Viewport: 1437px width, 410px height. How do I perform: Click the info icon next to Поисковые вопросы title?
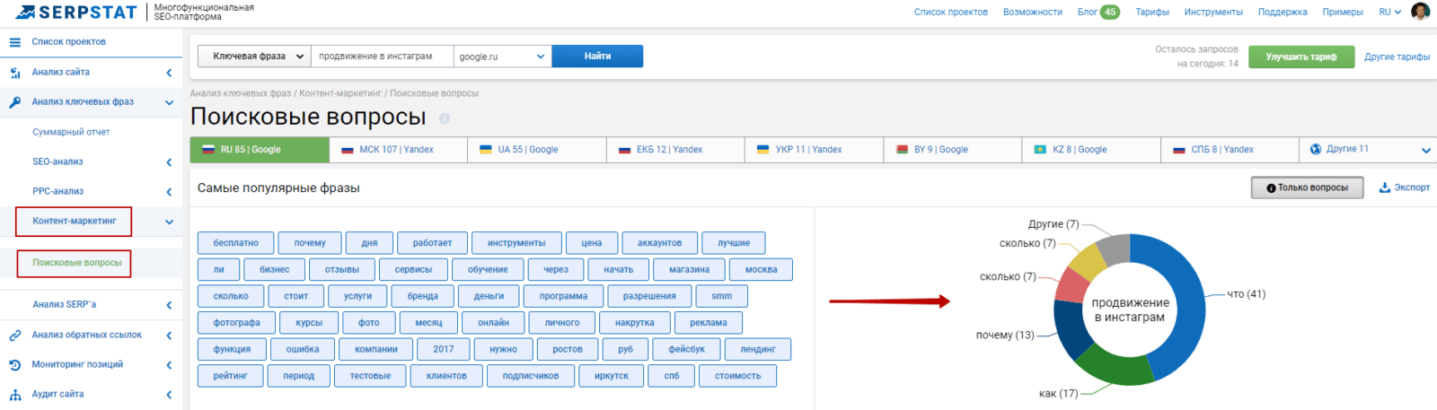coord(444,118)
